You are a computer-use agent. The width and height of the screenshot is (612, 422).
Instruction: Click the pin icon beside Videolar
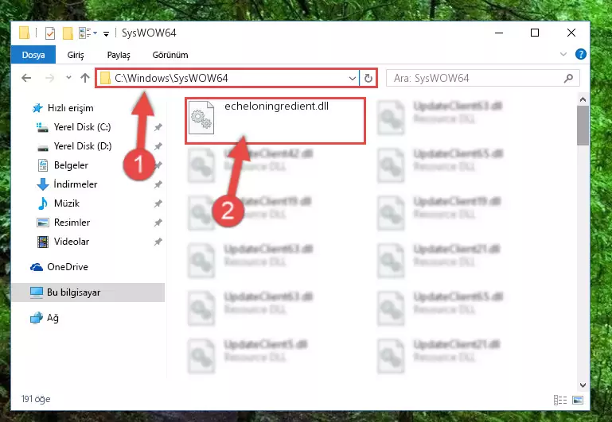pyautogui.click(x=158, y=242)
